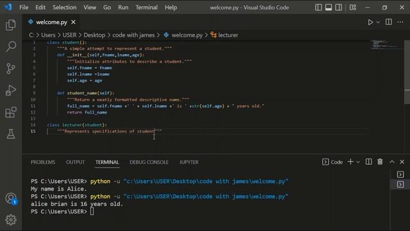This screenshot has height=231, width=410.
Task: Open the Testing flask view
Action: (11, 134)
